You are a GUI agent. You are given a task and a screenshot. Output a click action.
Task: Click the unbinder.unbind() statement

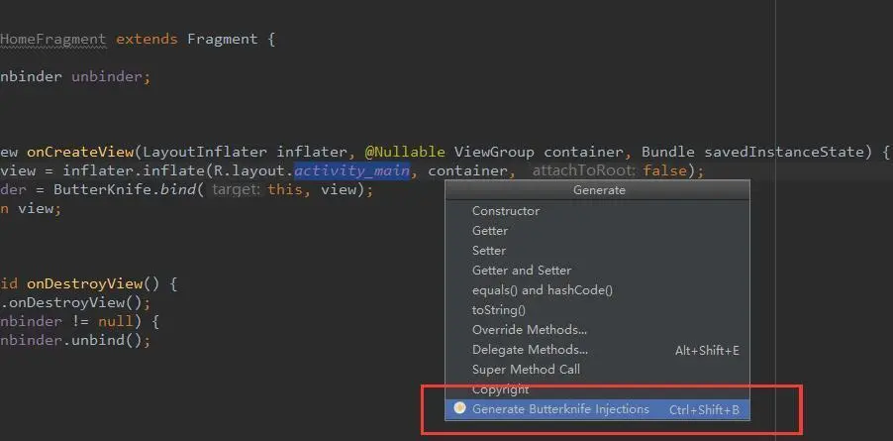pyautogui.click(x=75, y=340)
